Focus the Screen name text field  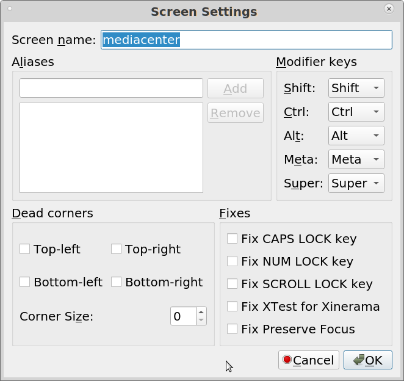coord(246,40)
